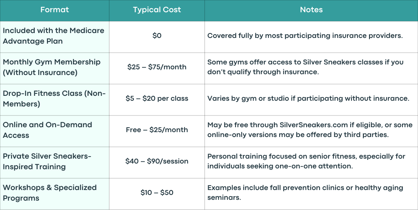418x210 pixels.
Task: Click the Free – $25/month cost cell
Action: (x=157, y=131)
